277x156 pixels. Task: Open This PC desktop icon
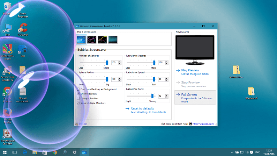(x=7, y=31)
